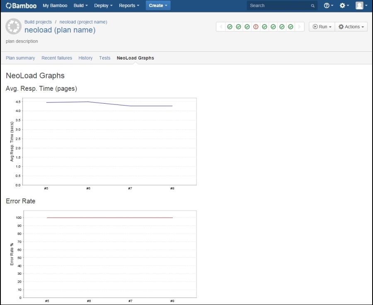Click the next builds arrow
This screenshot has width=373, height=305.
tap(300, 27)
